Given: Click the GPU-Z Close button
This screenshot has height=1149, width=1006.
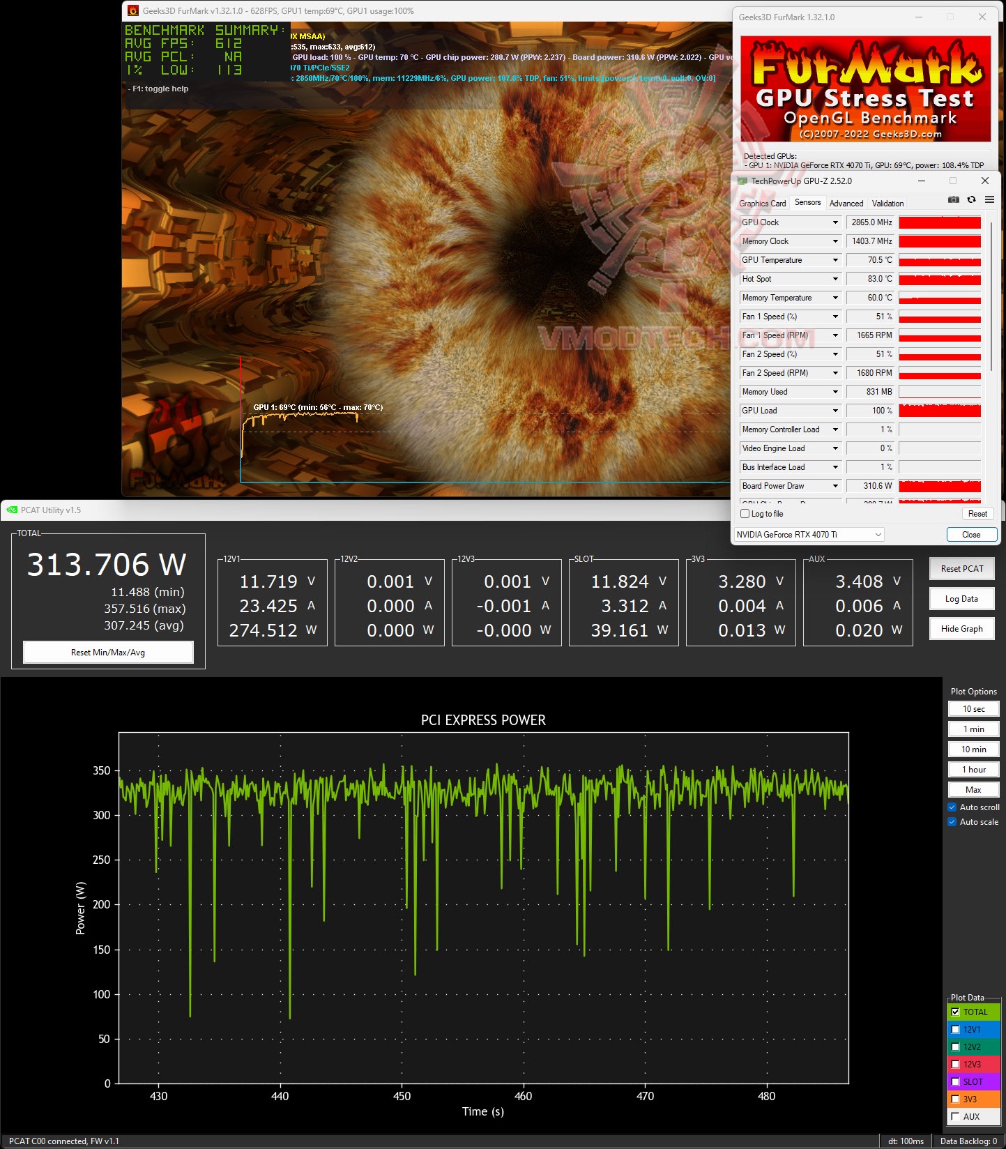Looking at the screenshot, I should pos(971,535).
